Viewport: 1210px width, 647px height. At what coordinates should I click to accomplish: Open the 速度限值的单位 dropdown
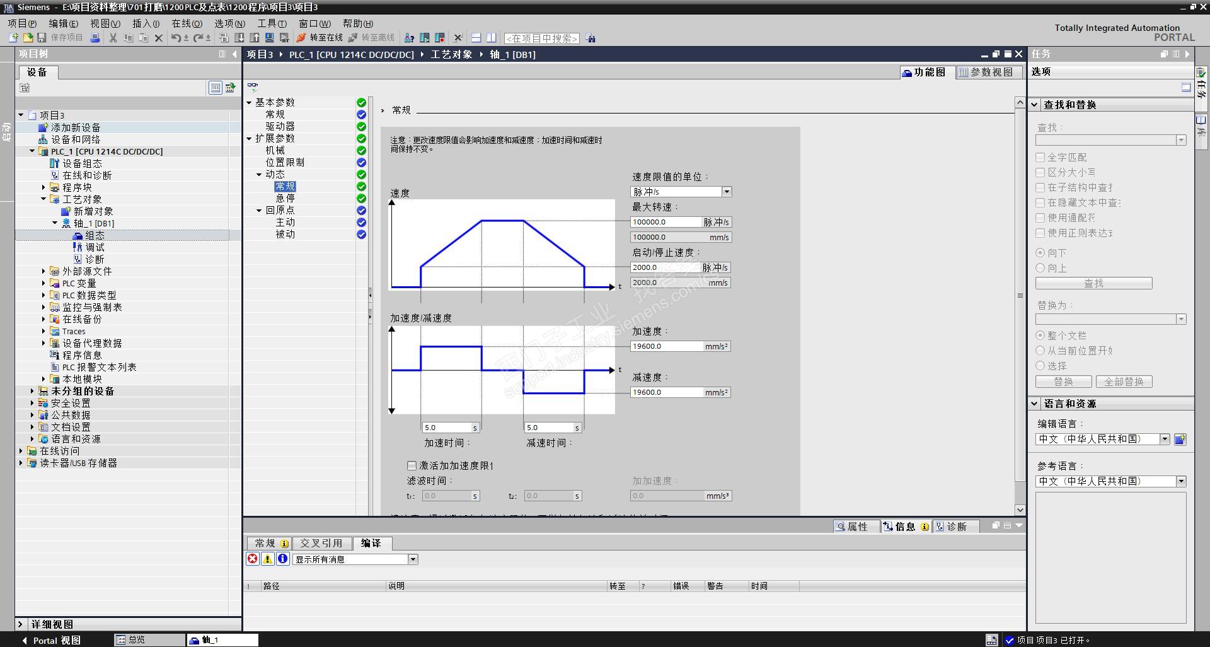click(x=727, y=192)
